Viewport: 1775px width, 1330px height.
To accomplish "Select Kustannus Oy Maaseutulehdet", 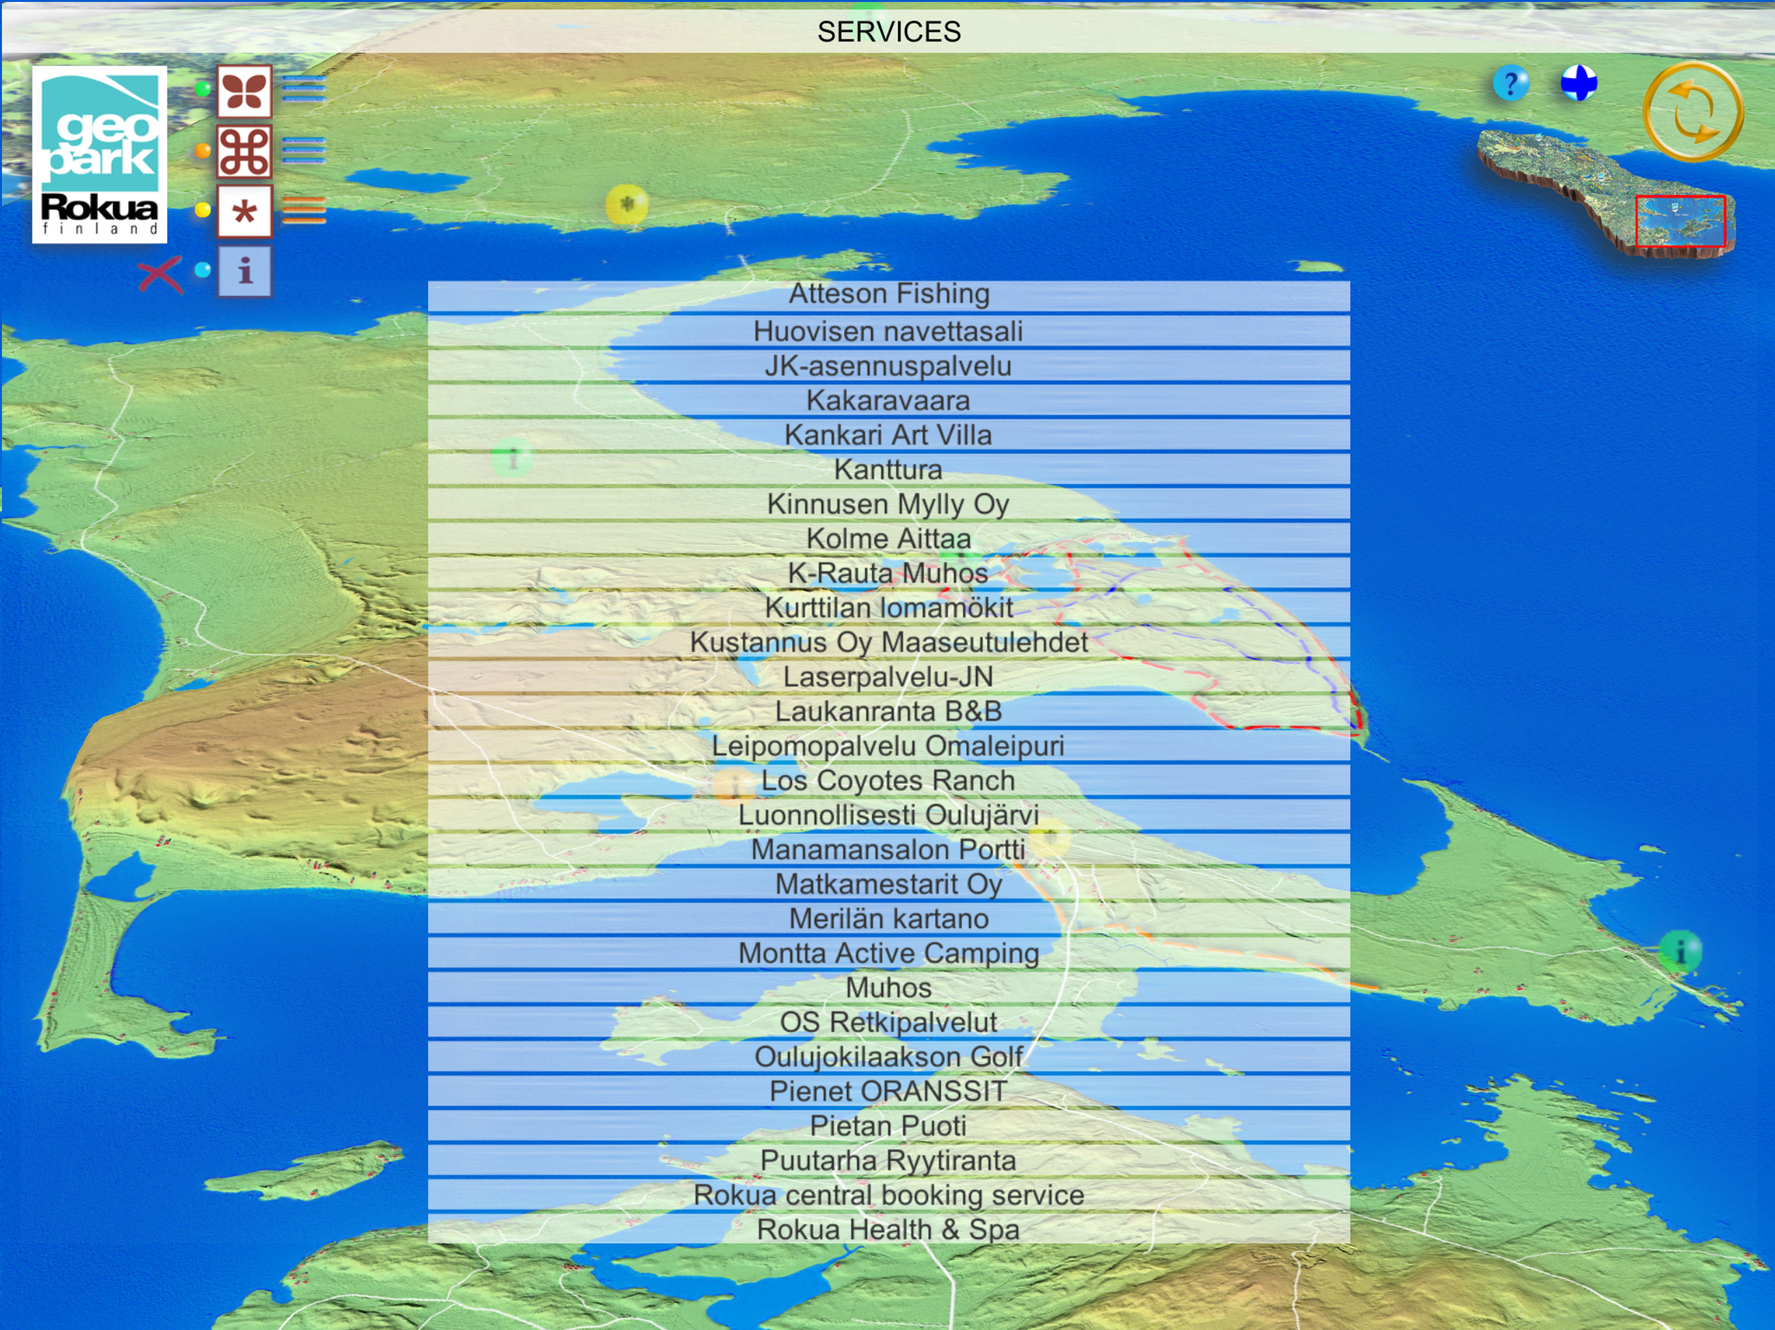I will pos(889,642).
